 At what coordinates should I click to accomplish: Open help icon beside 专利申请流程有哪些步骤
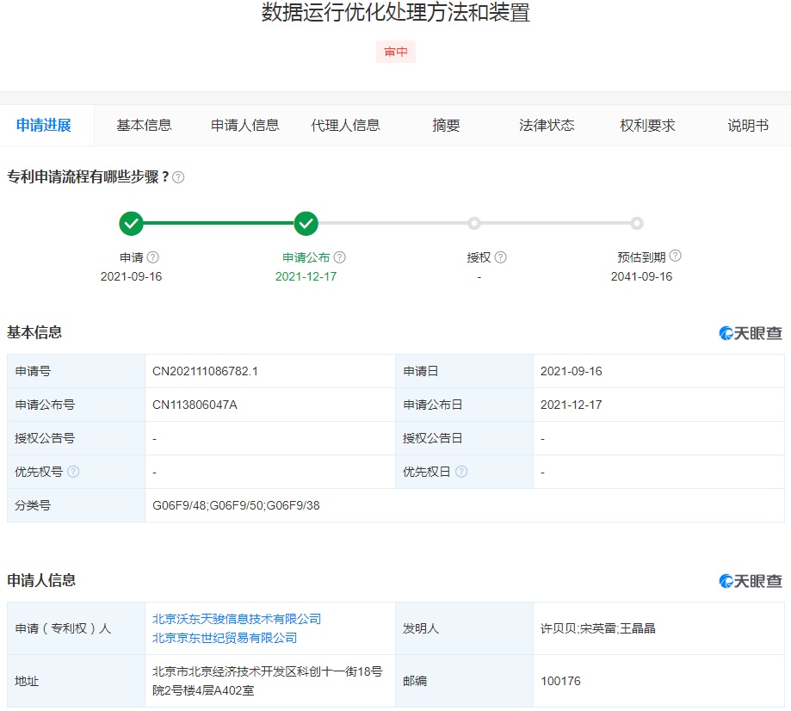point(178,177)
